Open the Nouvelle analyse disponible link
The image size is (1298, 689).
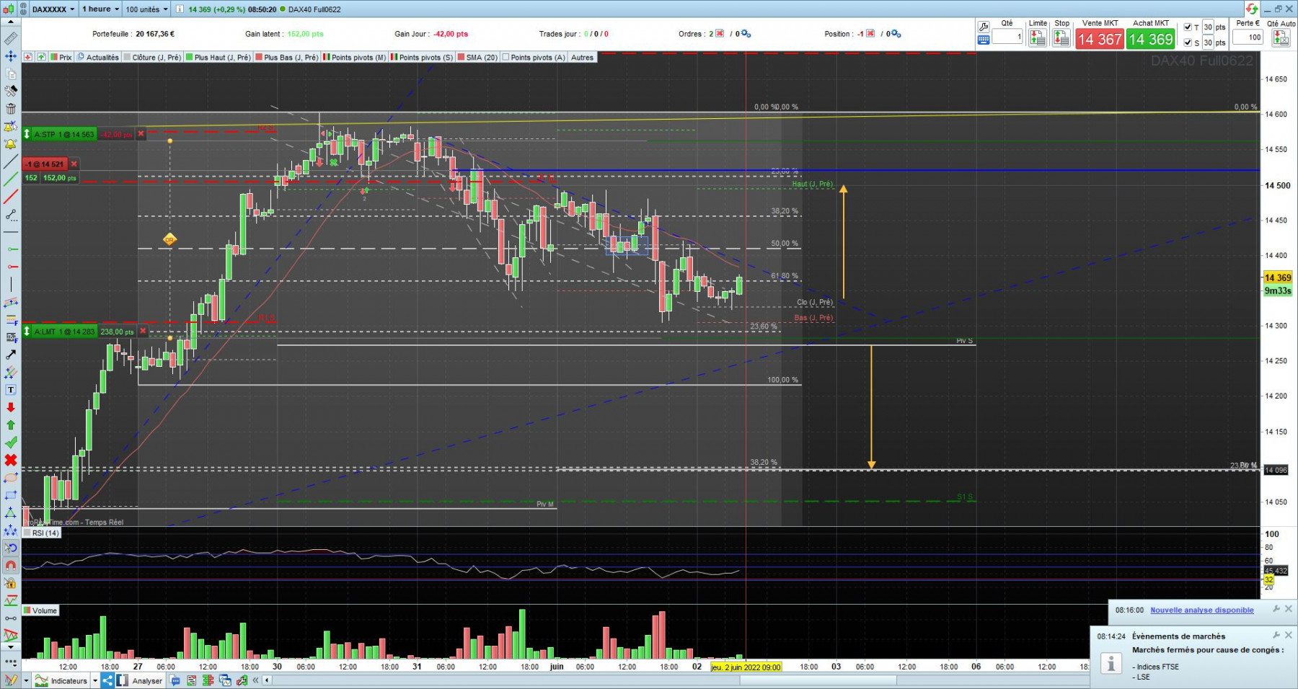pos(1201,610)
